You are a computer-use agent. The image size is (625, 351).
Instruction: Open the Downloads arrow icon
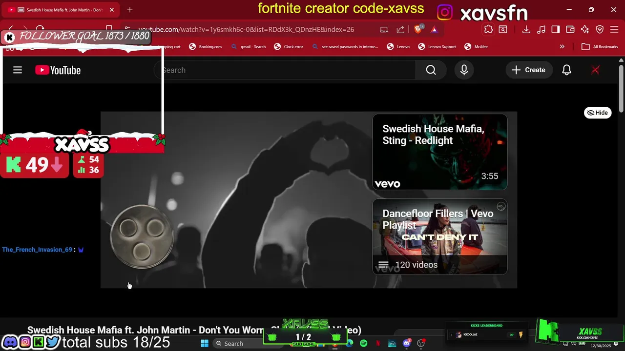point(526,29)
